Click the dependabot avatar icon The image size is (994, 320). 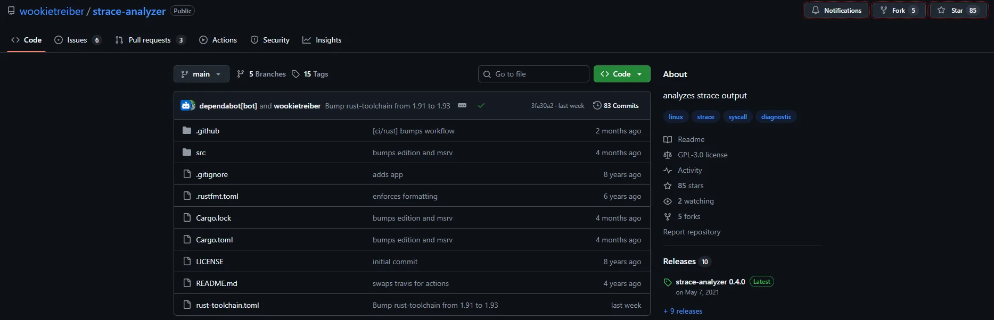[187, 105]
